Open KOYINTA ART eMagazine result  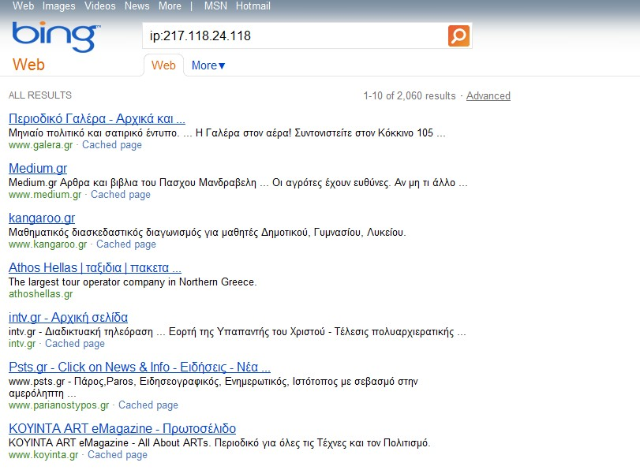click(121, 428)
